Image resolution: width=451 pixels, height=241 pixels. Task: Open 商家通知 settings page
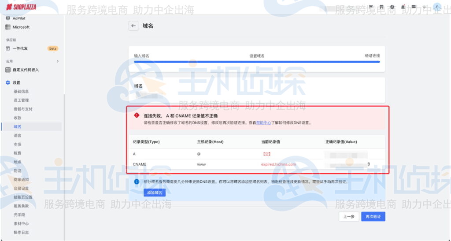[x=21, y=179]
